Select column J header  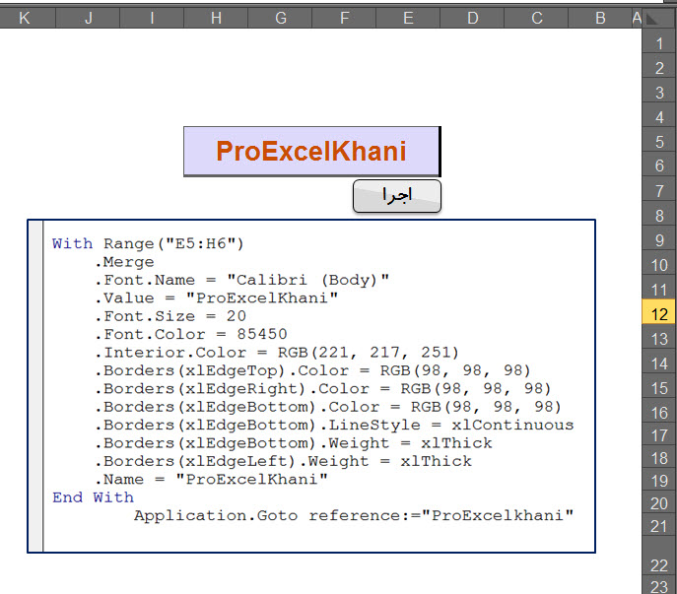pyautogui.click(x=88, y=18)
